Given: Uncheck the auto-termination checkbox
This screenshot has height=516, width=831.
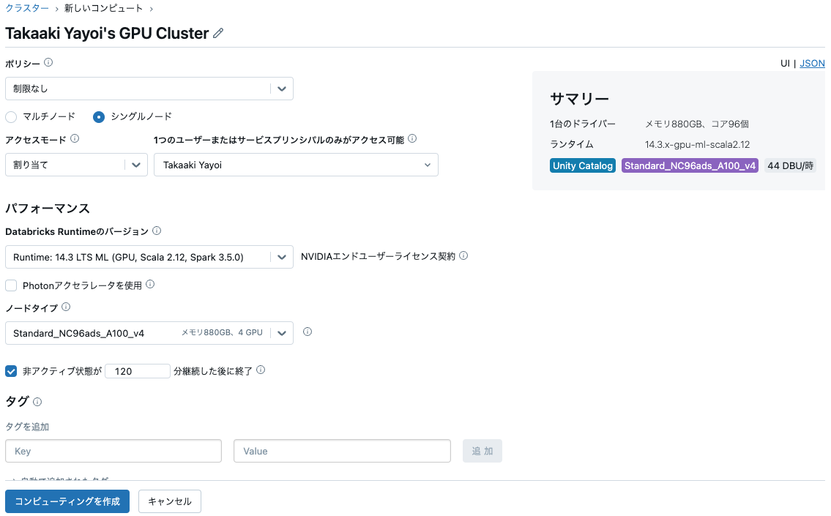Looking at the screenshot, I should tap(11, 371).
